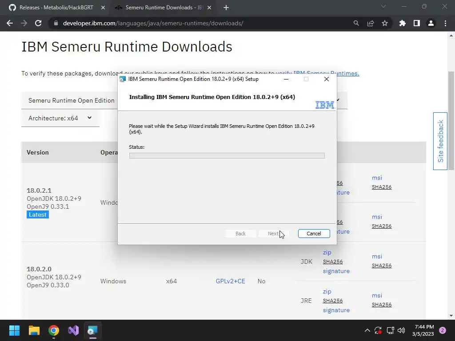Download msi for 18.0.2.0 JRE
Viewport: 455px width, 341px height.
[377, 295]
